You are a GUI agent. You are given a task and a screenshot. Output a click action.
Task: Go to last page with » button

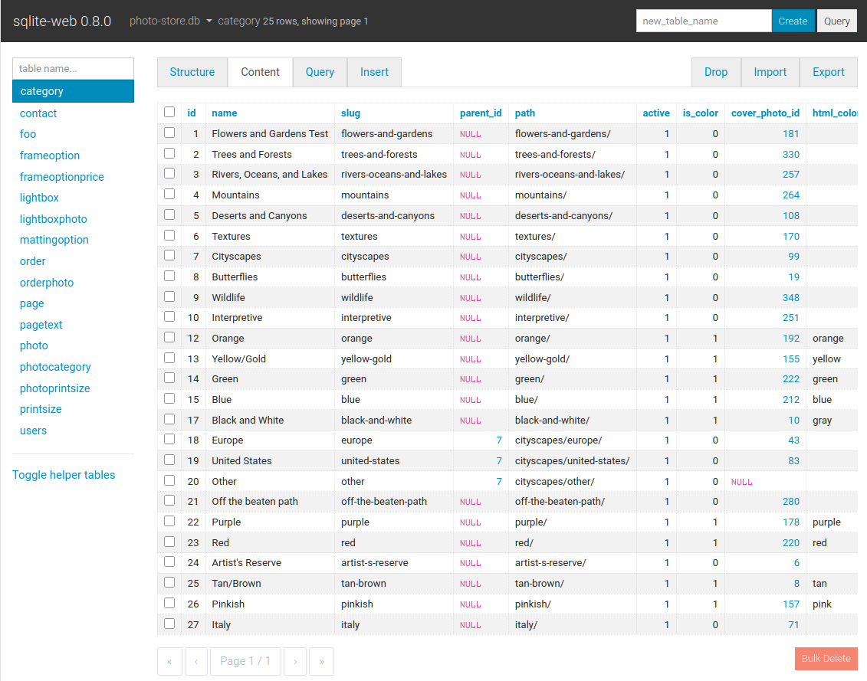tap(322, 661)
